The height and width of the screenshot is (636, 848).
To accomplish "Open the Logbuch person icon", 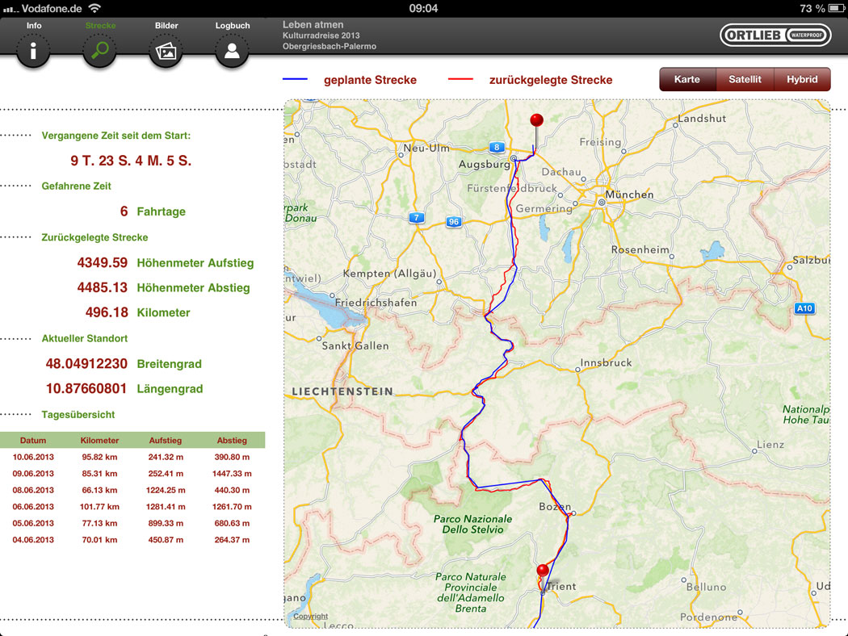I will click(x=232, y=52).
